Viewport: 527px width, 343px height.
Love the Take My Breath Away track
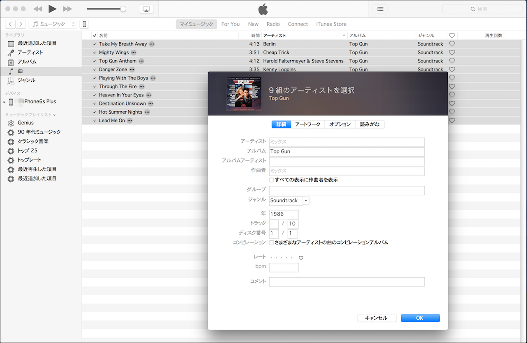click(x=452, y=44)
